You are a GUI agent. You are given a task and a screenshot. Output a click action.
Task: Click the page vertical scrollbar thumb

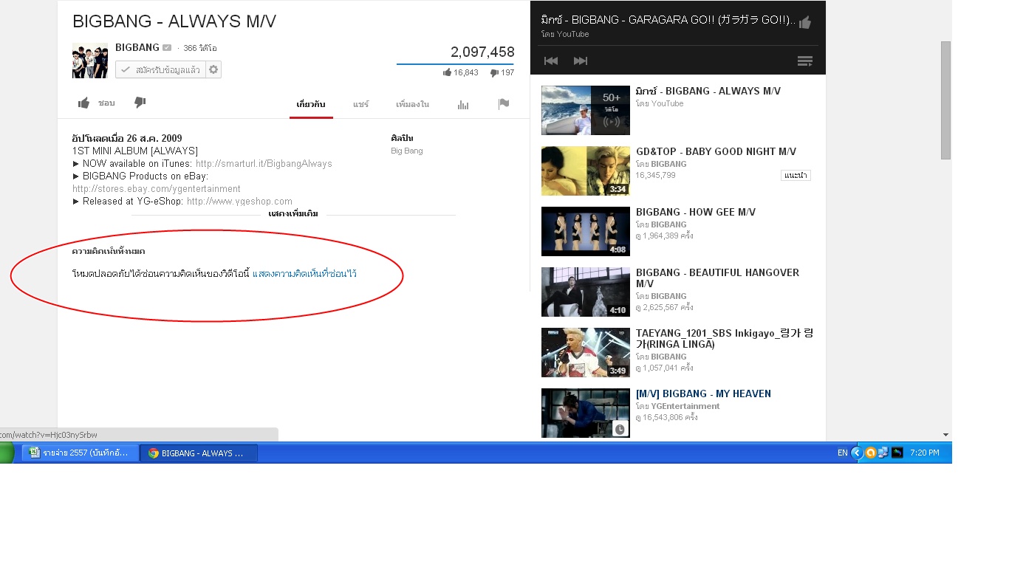[x=945, y=100]
